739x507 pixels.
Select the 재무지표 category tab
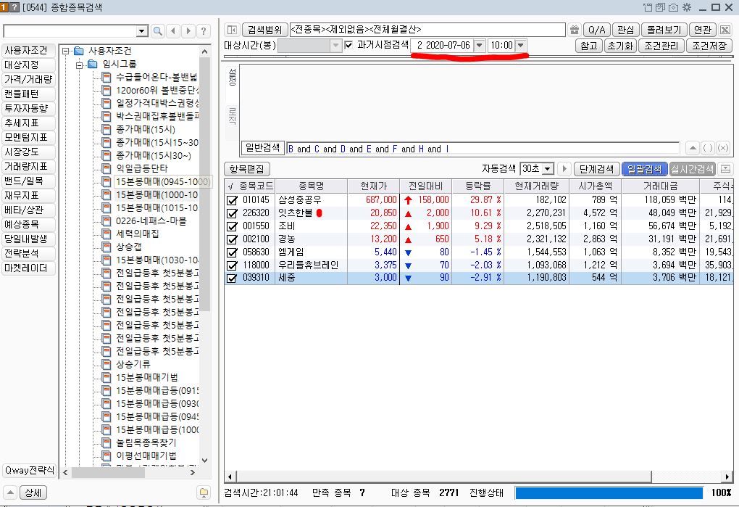click(28, 195)
